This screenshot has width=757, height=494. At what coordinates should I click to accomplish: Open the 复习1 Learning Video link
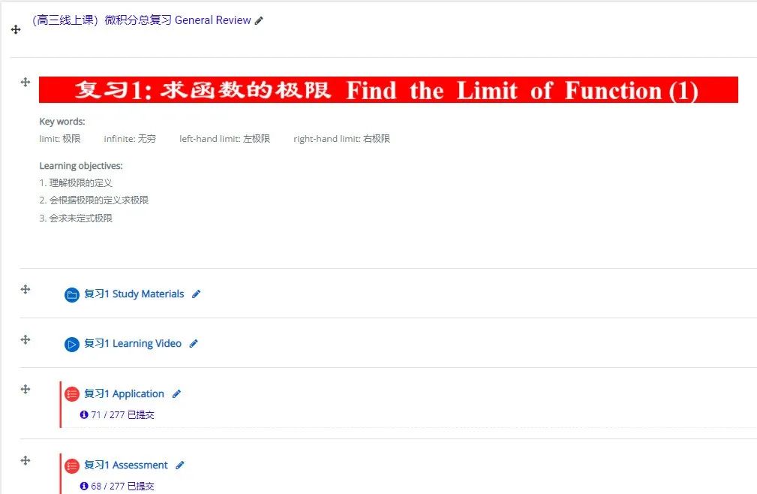click(x=132, y=344)
